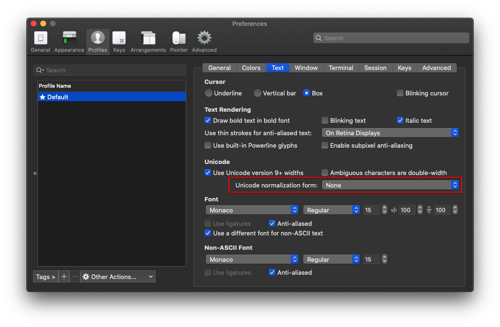Image resolution: width=500 pixels, height=327 pixels.
Task: Click the Profile Name column header
Action: (x=112, y=86)
